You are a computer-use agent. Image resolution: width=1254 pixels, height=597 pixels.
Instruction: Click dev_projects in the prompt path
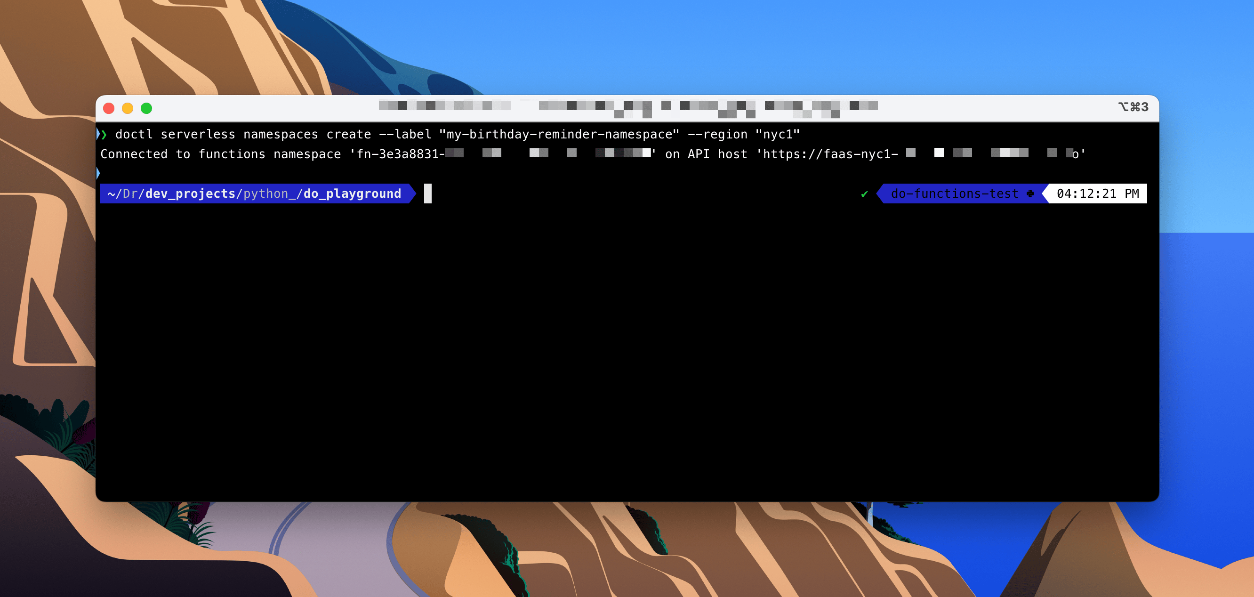190,194
